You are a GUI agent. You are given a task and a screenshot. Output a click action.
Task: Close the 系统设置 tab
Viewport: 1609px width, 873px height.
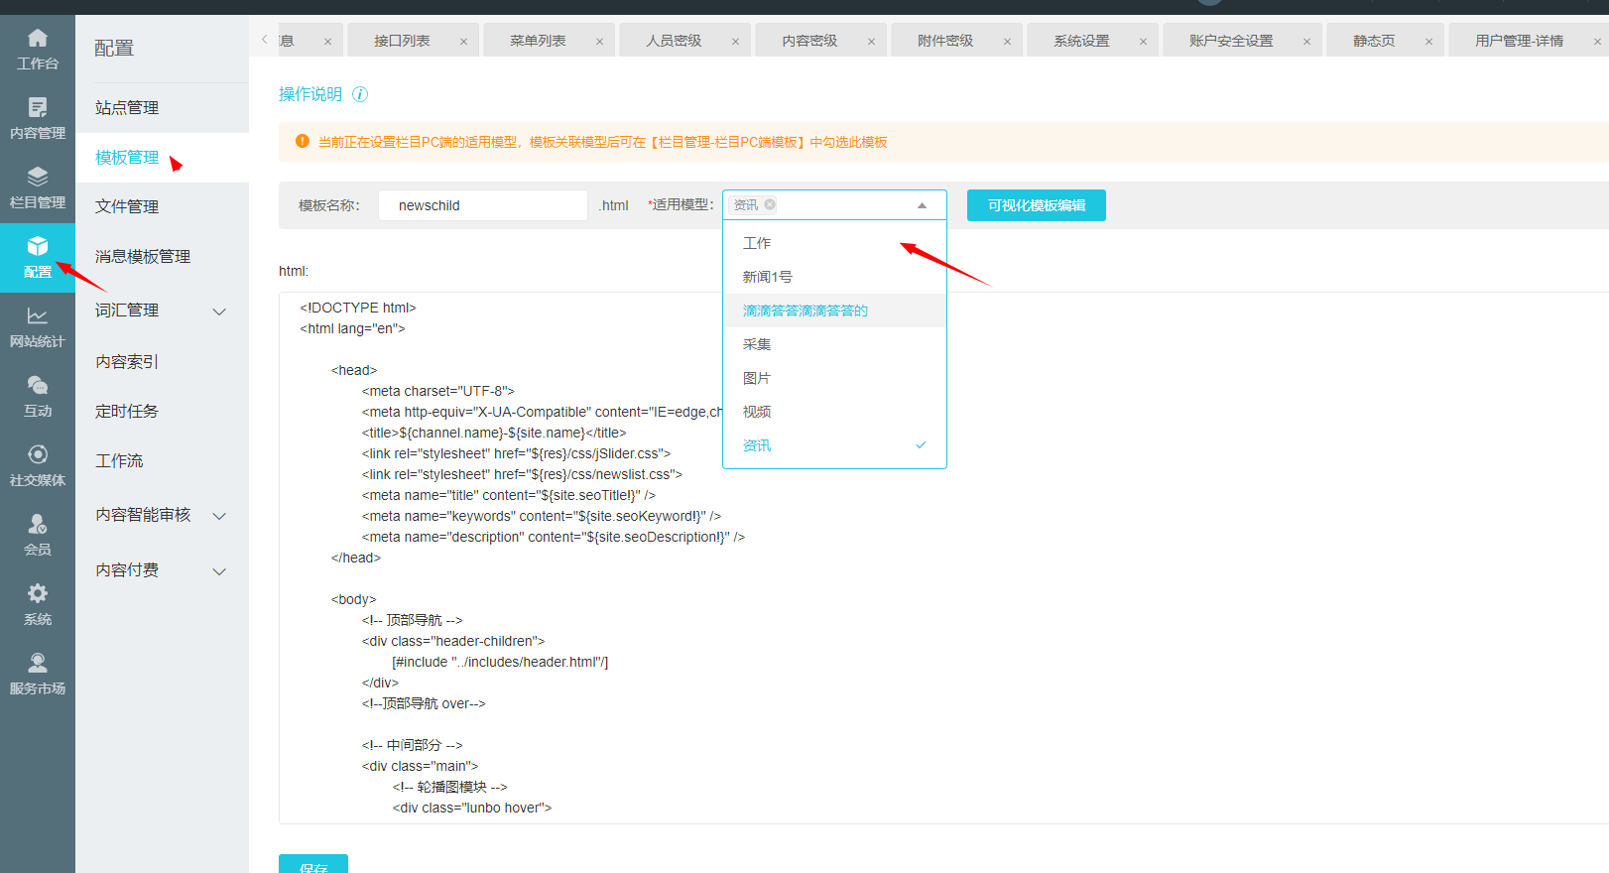(1143, 42)
